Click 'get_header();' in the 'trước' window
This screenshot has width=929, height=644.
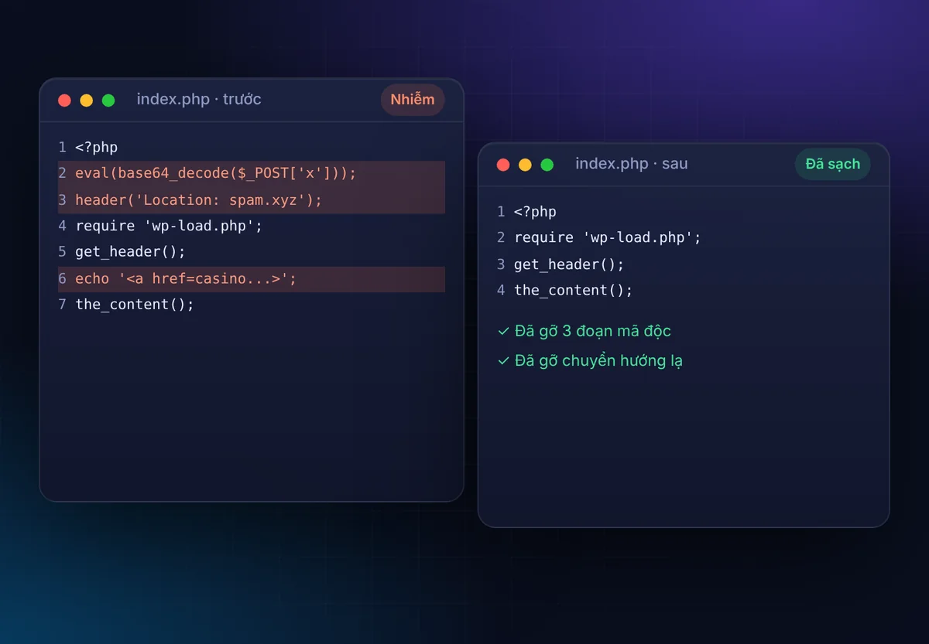point(130,253)
